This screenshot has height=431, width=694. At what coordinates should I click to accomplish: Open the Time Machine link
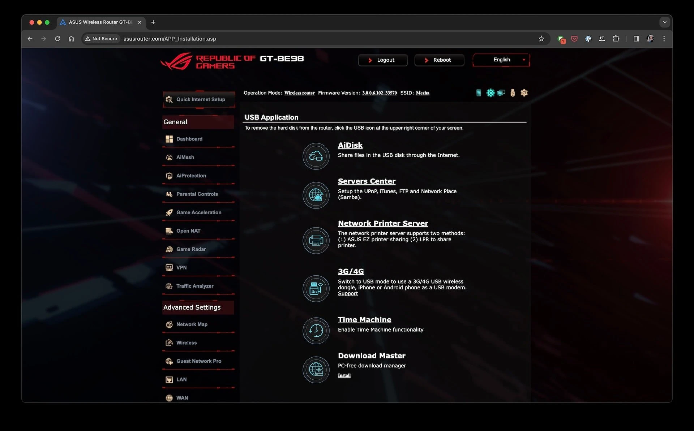[364, 320]
